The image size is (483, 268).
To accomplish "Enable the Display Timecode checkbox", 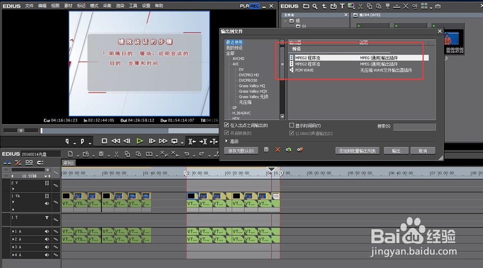I will [x=292, y=125].
